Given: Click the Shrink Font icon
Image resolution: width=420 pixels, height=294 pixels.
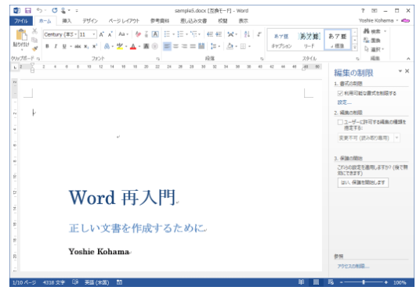Looking at the screenshot, I should [110, 34].
